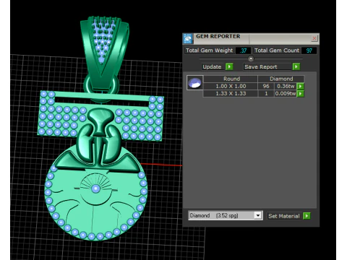347x260 pixels.
Task: Click the Set Material label
Action: (x=284, y=216)
